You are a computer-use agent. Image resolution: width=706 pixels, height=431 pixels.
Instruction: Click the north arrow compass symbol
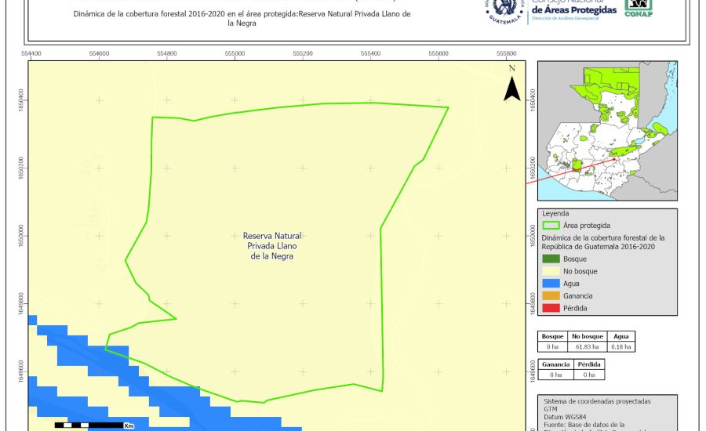511,85
